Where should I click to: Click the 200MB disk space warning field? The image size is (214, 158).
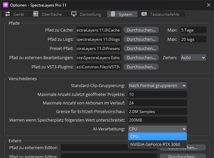pyautogui.click(x=157, y=120)
